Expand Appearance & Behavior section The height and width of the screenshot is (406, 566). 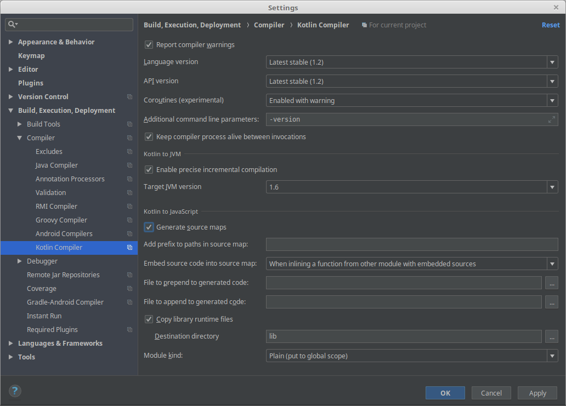11,42
